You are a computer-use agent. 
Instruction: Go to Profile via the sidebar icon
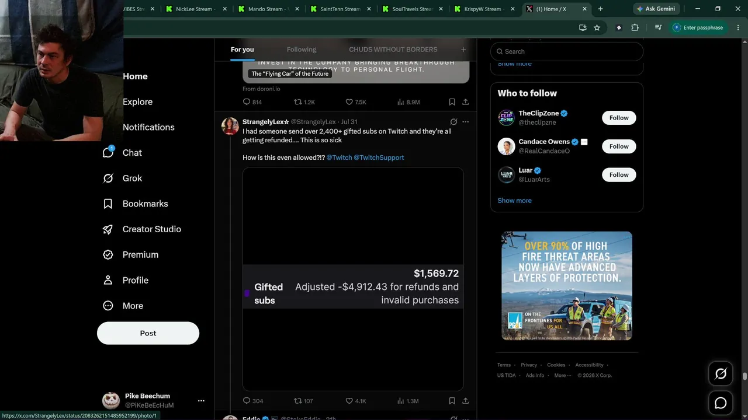coord(108,280)
